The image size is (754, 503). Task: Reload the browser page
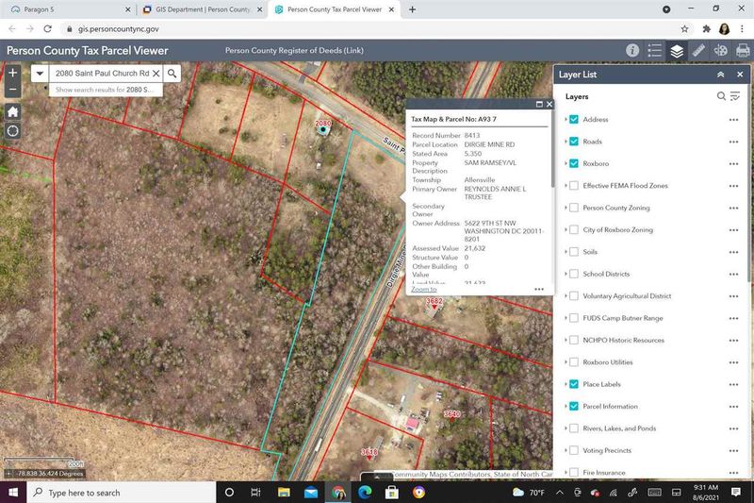pos(47,29)
